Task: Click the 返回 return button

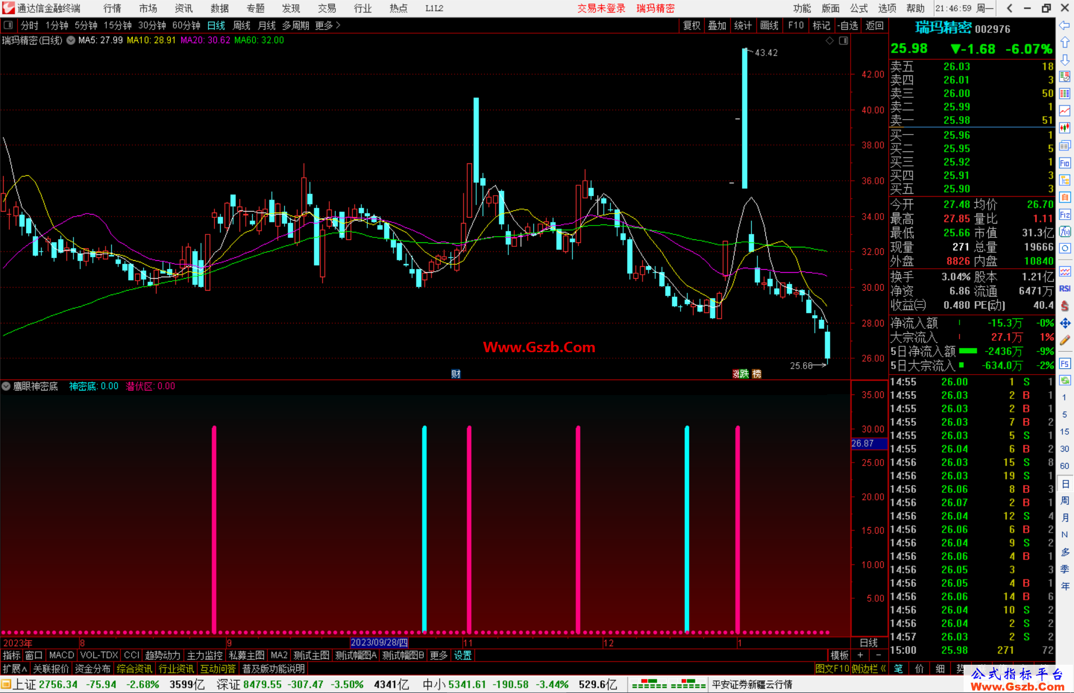Action: [874, 25]
